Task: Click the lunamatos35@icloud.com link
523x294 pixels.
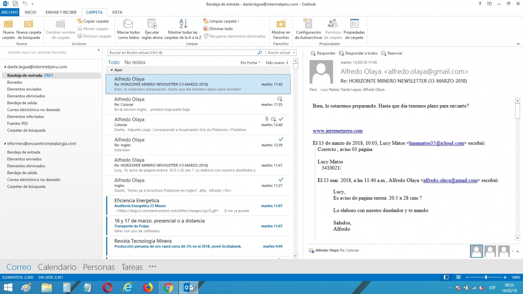Action: 437,143
